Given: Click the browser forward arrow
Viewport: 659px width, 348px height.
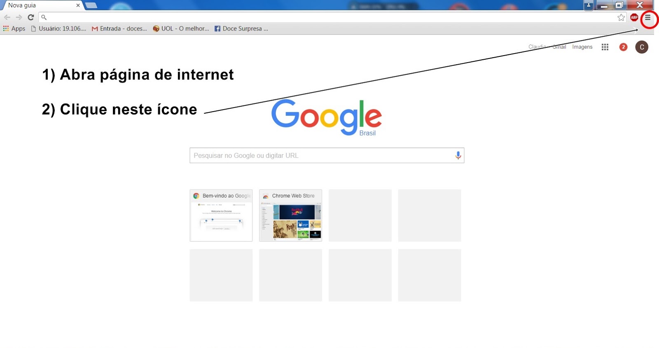Looking at the screenshot, I should 19,17.
